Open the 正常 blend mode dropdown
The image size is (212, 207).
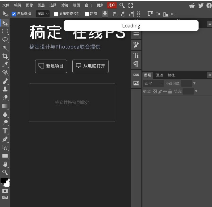153,83
